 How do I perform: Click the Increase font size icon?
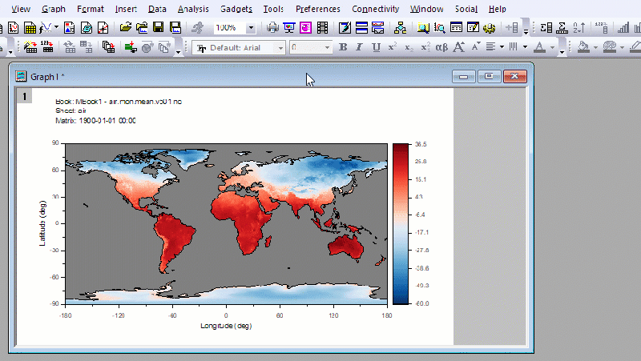pyautogui.click(x=458, y=47)
